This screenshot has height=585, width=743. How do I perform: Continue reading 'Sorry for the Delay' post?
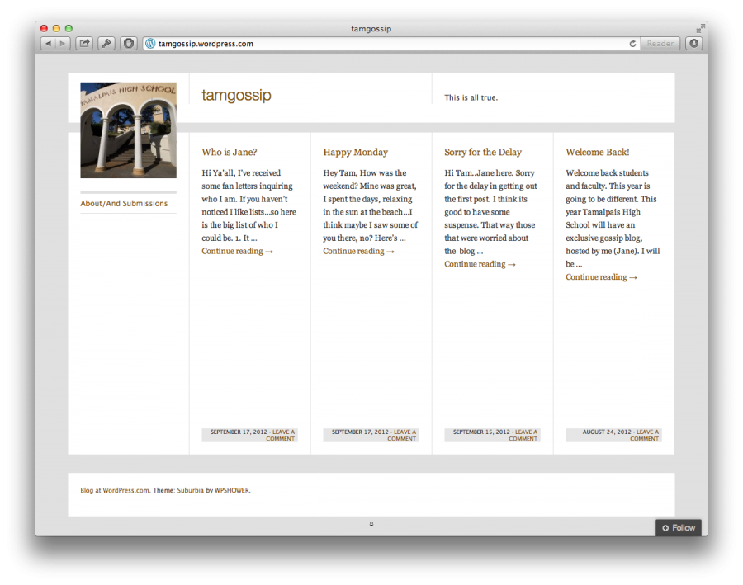480,264
